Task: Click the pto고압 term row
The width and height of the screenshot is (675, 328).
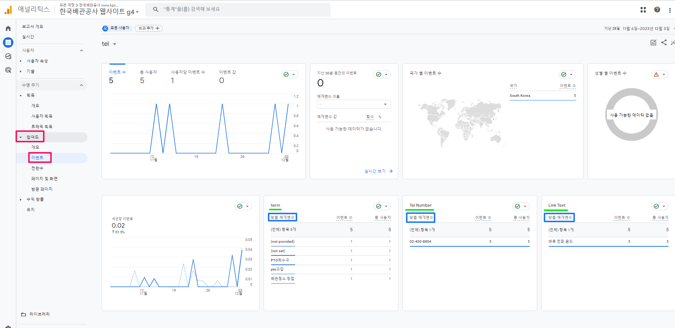Action: coord(330,269)
